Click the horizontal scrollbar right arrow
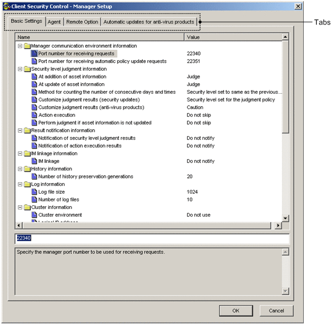 278,225
